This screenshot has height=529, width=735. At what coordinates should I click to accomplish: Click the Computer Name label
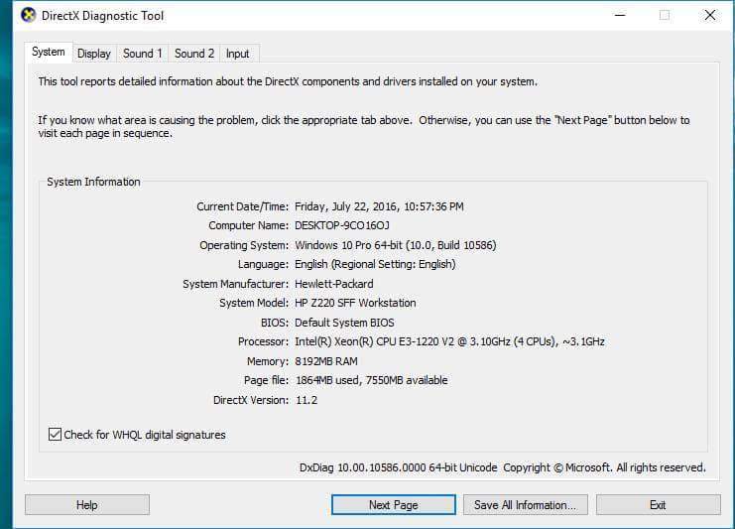(x=248, y=225)
